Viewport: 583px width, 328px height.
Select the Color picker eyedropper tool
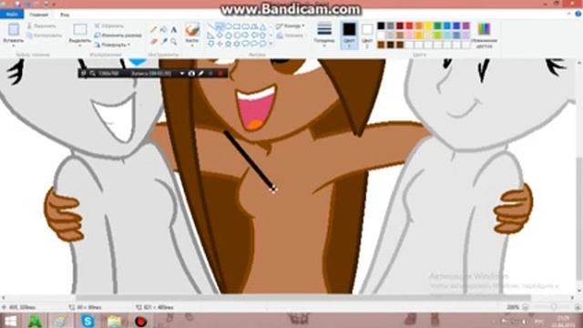164,41
